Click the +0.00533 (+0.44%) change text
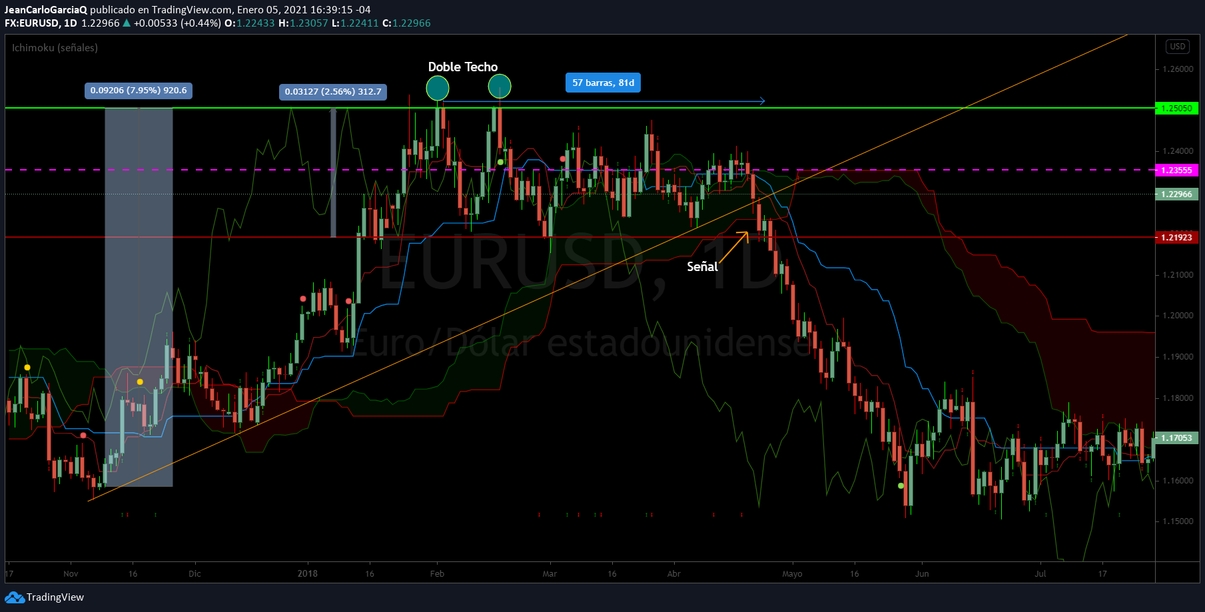 pos(177,23)
